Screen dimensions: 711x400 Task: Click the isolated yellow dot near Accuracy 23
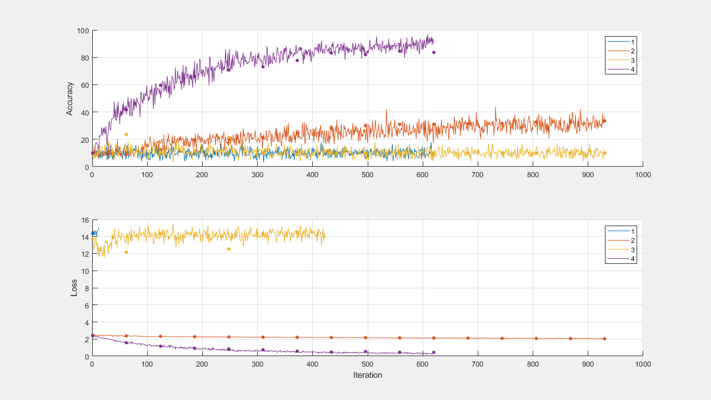coord(126,134)
